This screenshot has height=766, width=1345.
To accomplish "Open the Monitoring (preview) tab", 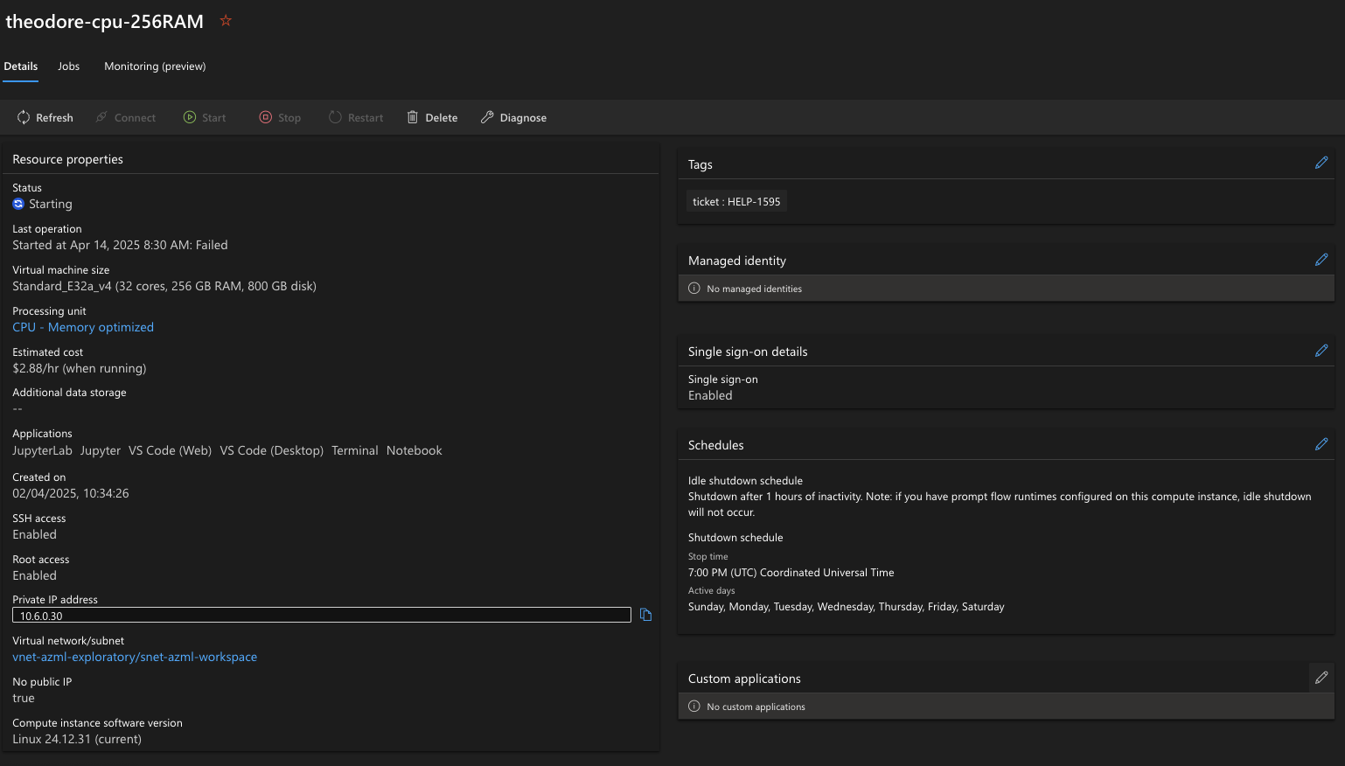I will coord(155,66).
